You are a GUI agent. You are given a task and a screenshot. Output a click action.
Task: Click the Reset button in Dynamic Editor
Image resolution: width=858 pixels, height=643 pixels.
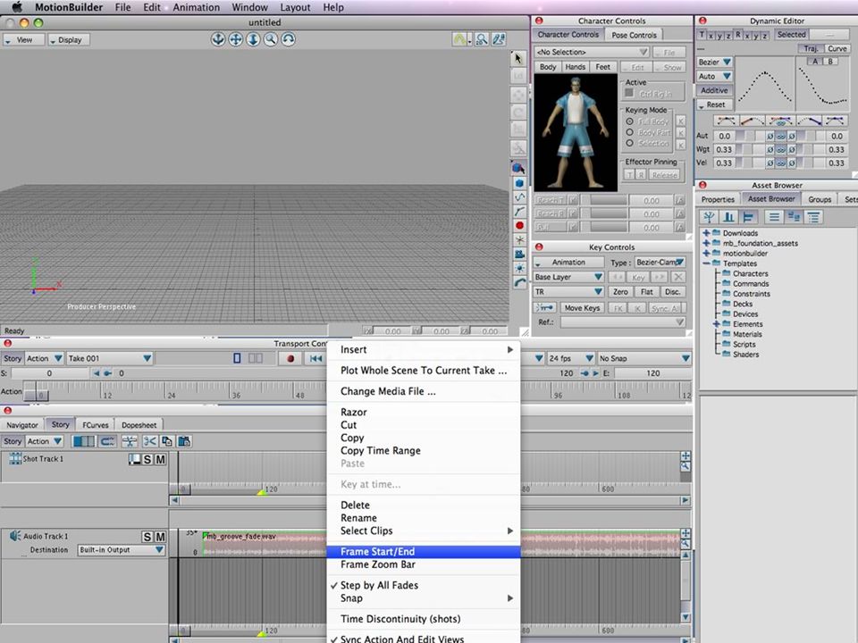714,104
